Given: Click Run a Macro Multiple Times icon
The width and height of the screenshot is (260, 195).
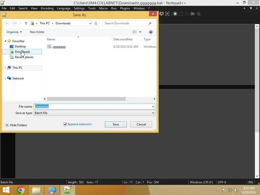Looking at the screenshot, I should click(193, 14).
